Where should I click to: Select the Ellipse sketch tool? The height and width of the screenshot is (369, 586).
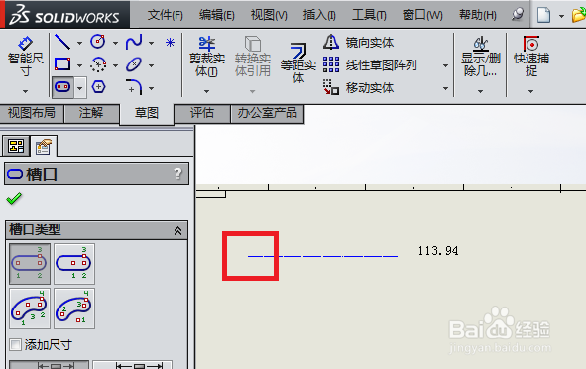(x=134, y=64)
